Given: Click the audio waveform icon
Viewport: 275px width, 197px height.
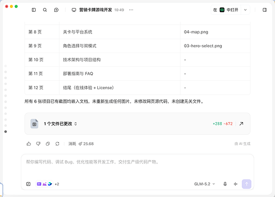Looking at the screenshot, I should click(x=236, y=184).
